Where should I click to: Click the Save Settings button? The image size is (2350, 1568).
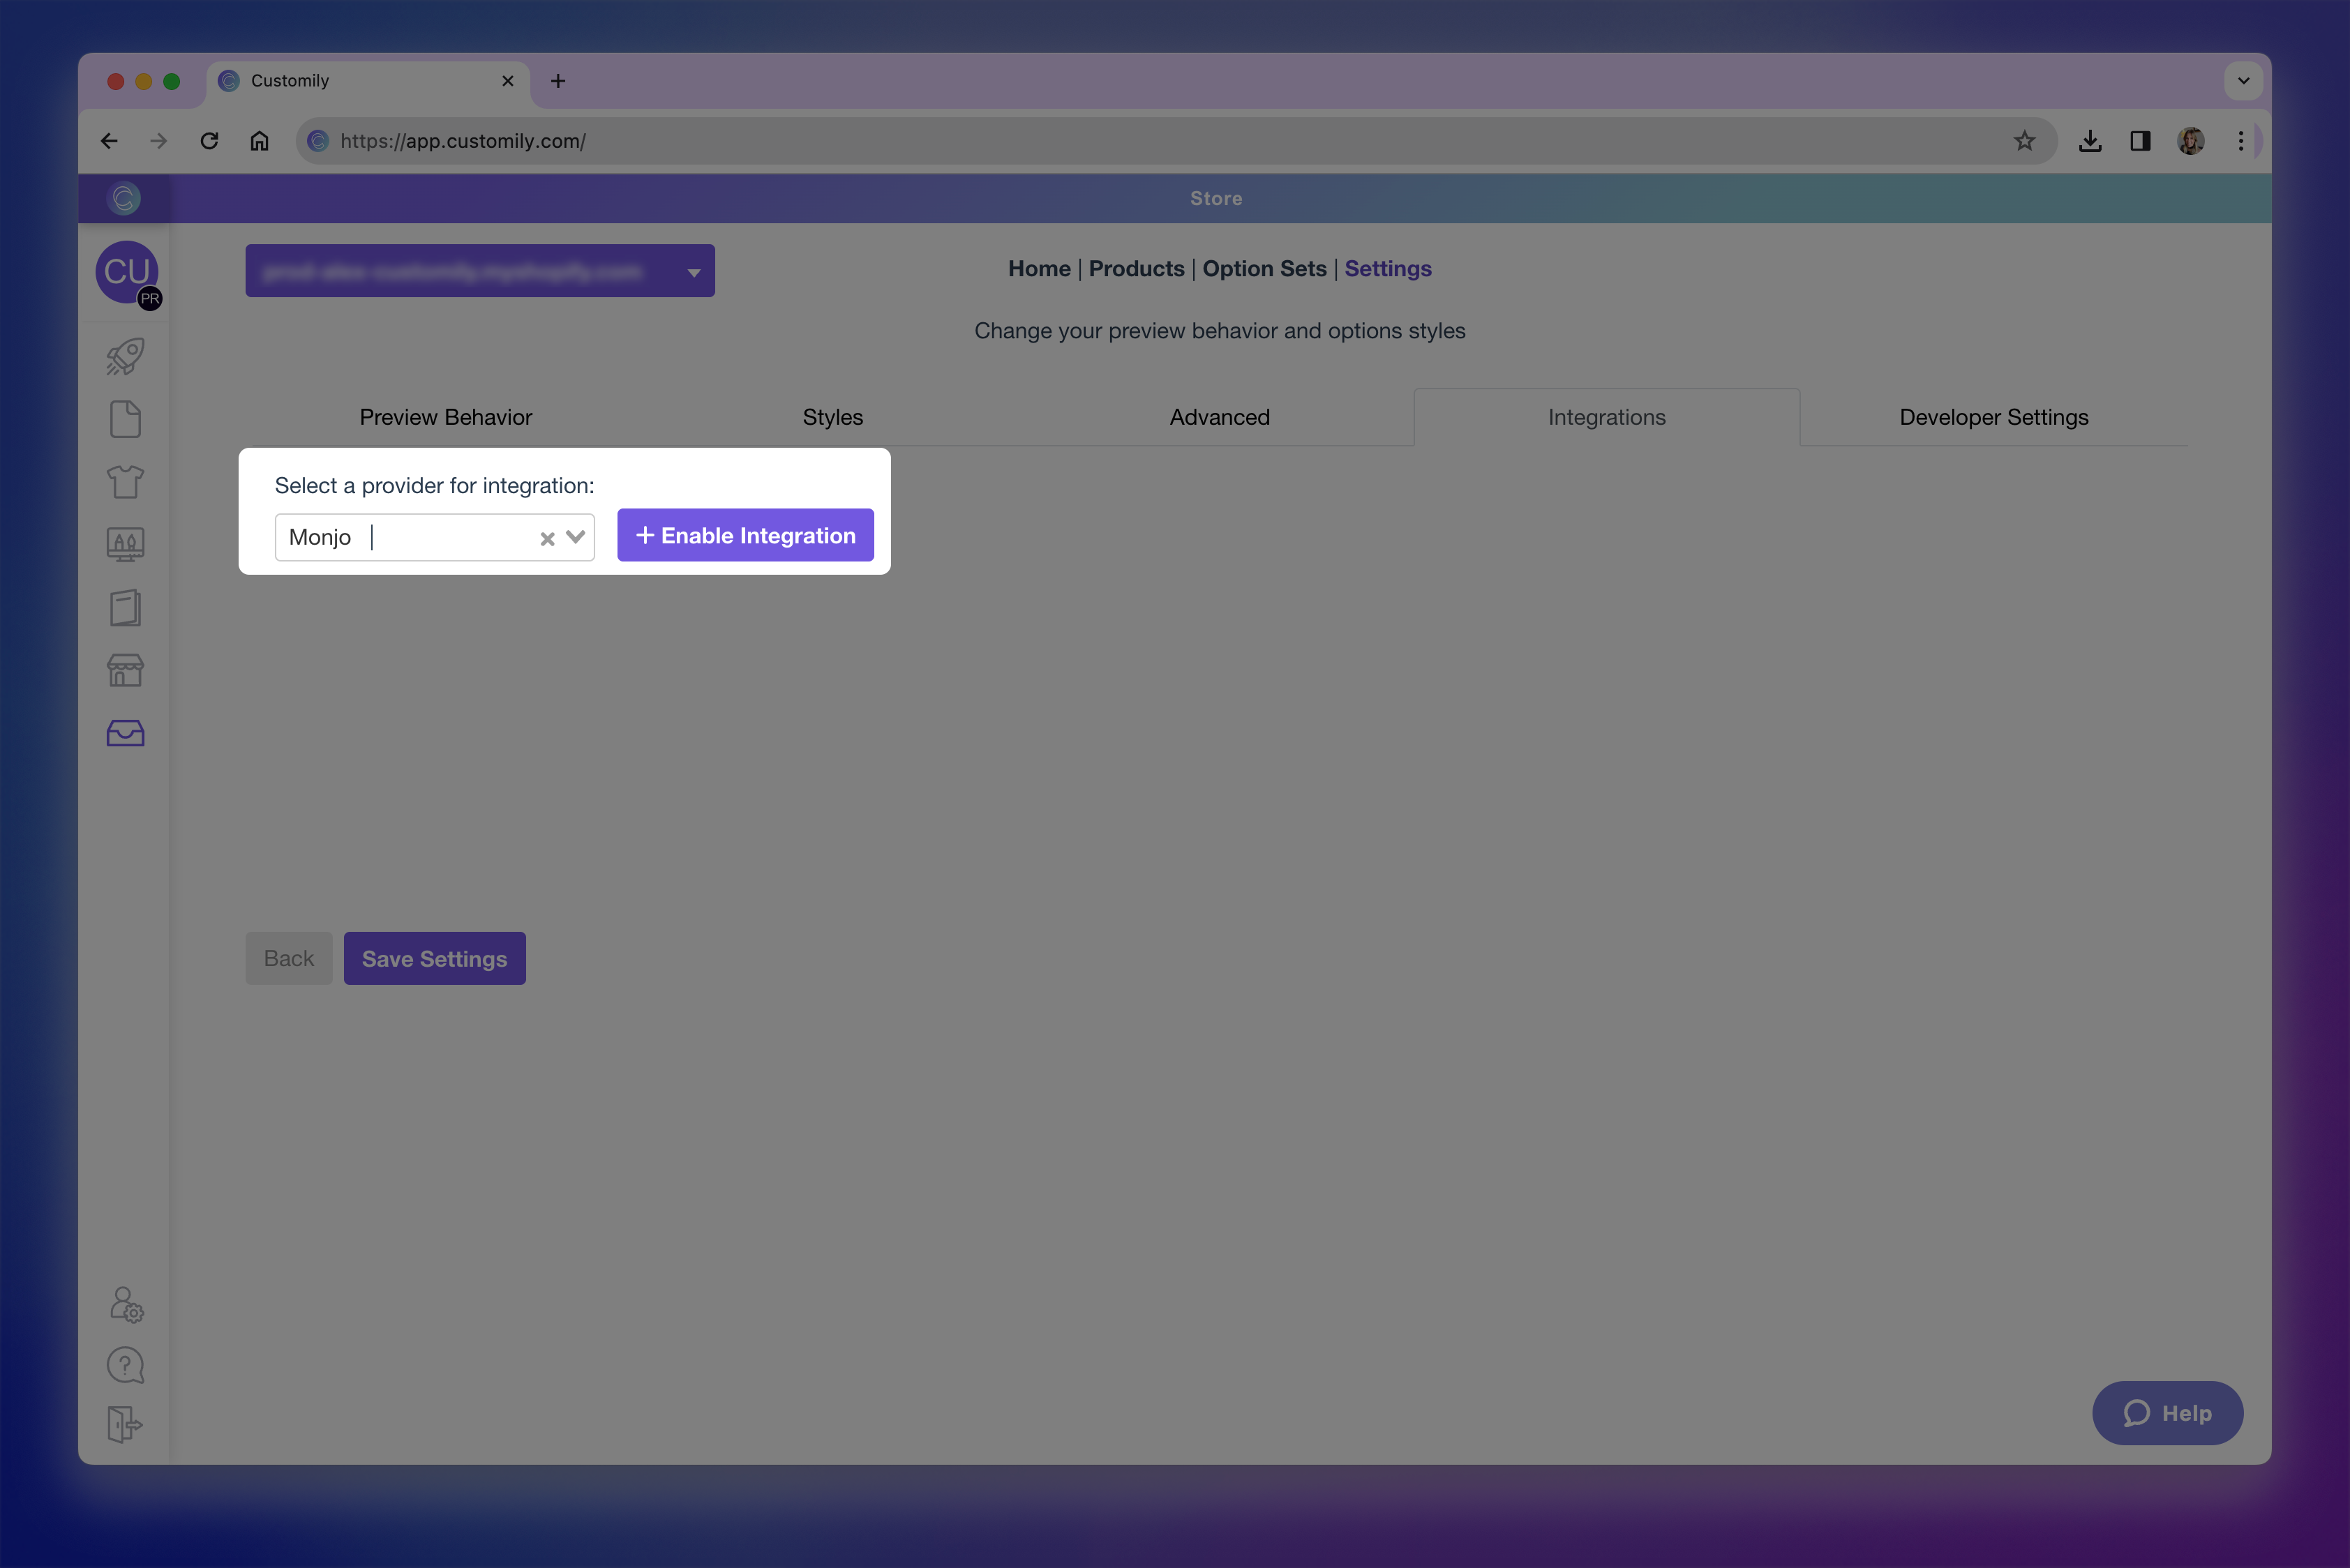click(434, 958)
